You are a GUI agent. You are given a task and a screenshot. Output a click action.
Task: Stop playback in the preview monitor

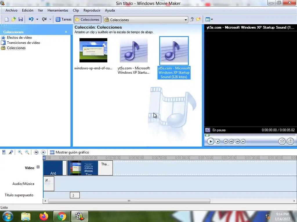click(x=218, y=141)
